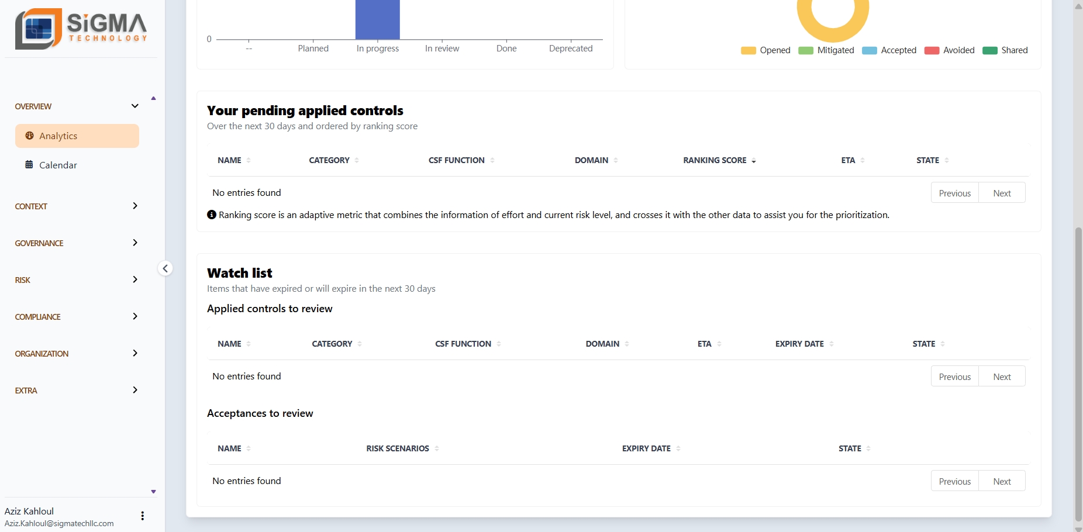Click Previous in Acceptances to review table
Viewport: 1083px width, 532px height.
click(x=954, y=481)
